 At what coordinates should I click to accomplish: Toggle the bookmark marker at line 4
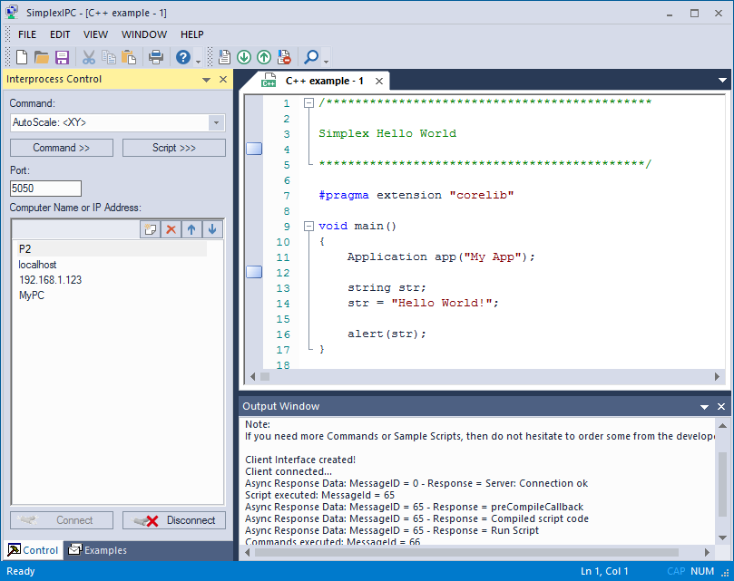tap(254, 150)
